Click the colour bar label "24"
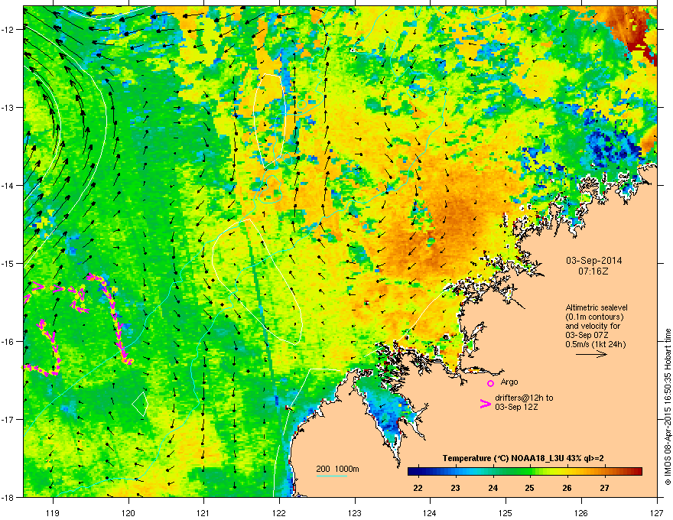673x520 pixels. point(493,488)
